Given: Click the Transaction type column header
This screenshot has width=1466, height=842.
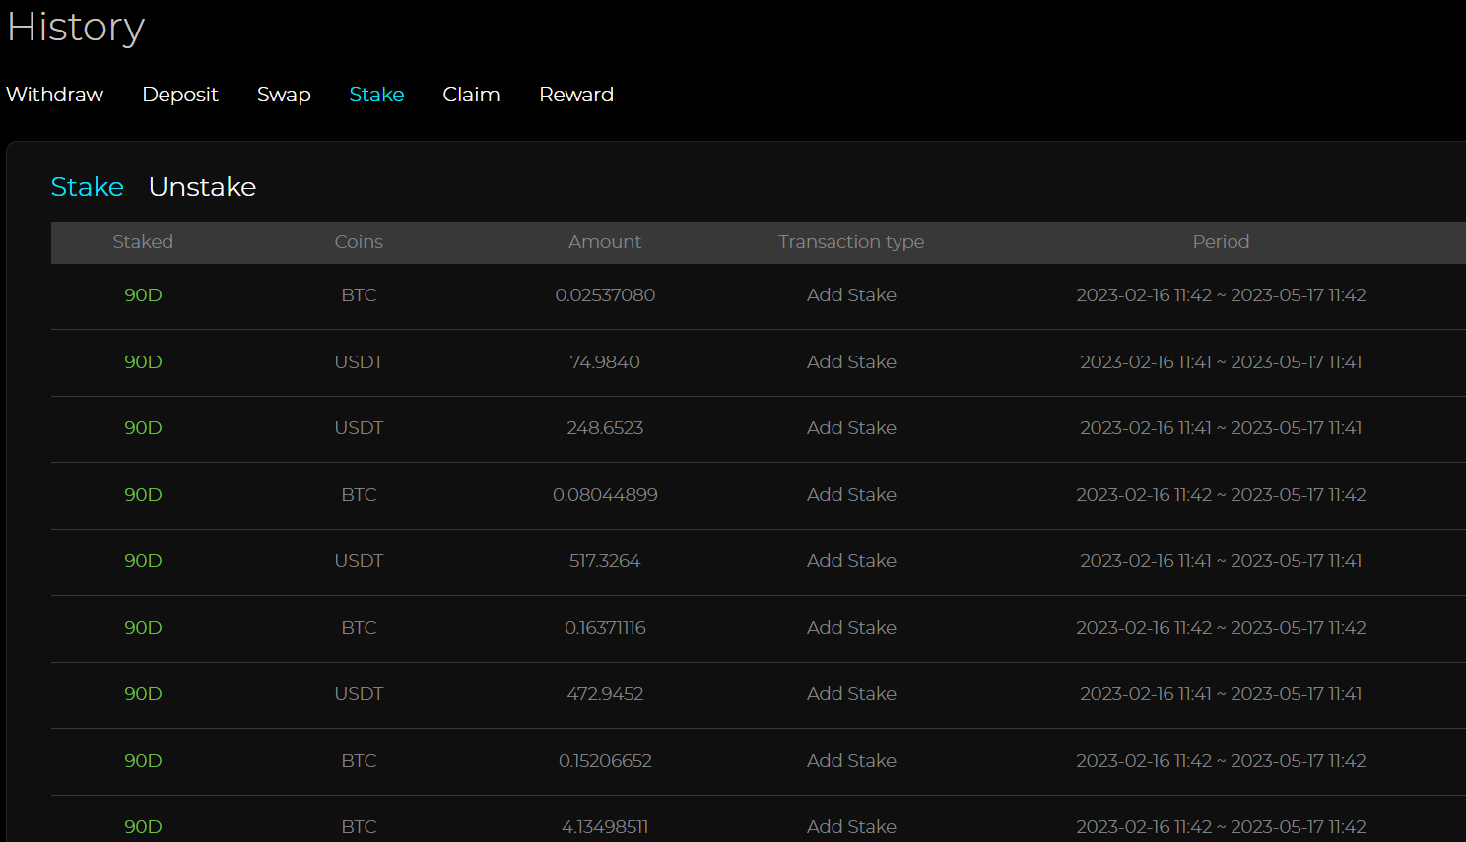Looking at the screenshot, I should click(851, 242).
